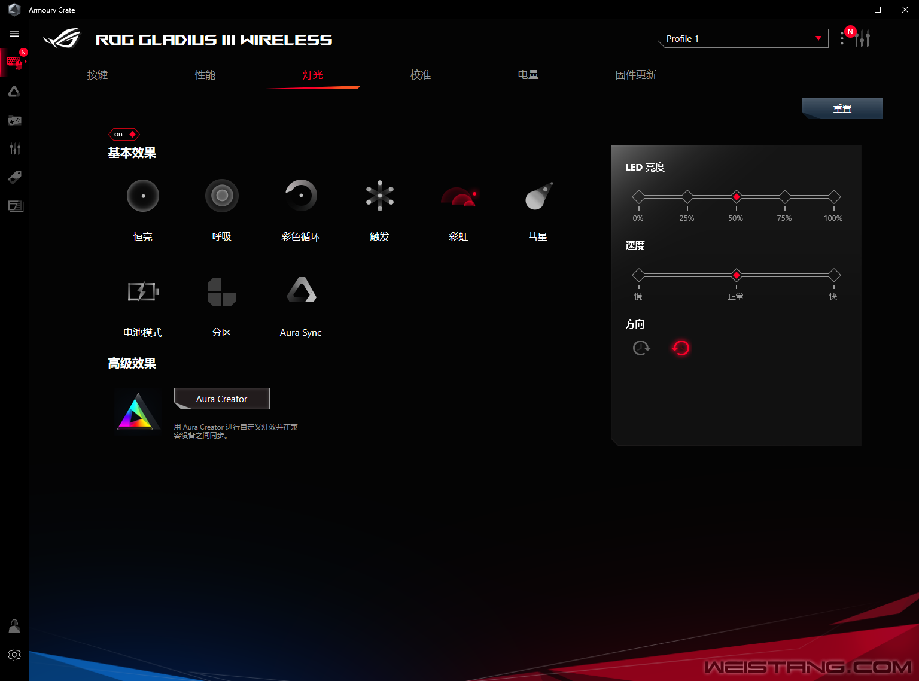This screenshot has height=681, width=919.
Task: Open the scenario profiles sliders icon in sidebar
Action: point(14,149)
